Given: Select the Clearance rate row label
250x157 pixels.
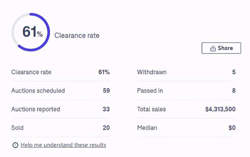Looking at the screenshot, I should (31, 72).
